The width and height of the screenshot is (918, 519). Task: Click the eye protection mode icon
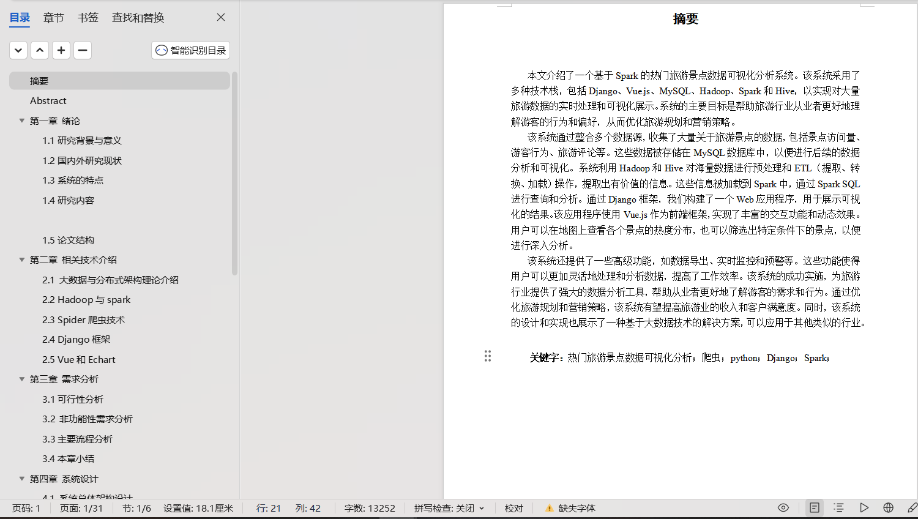(x=783, y=508)
